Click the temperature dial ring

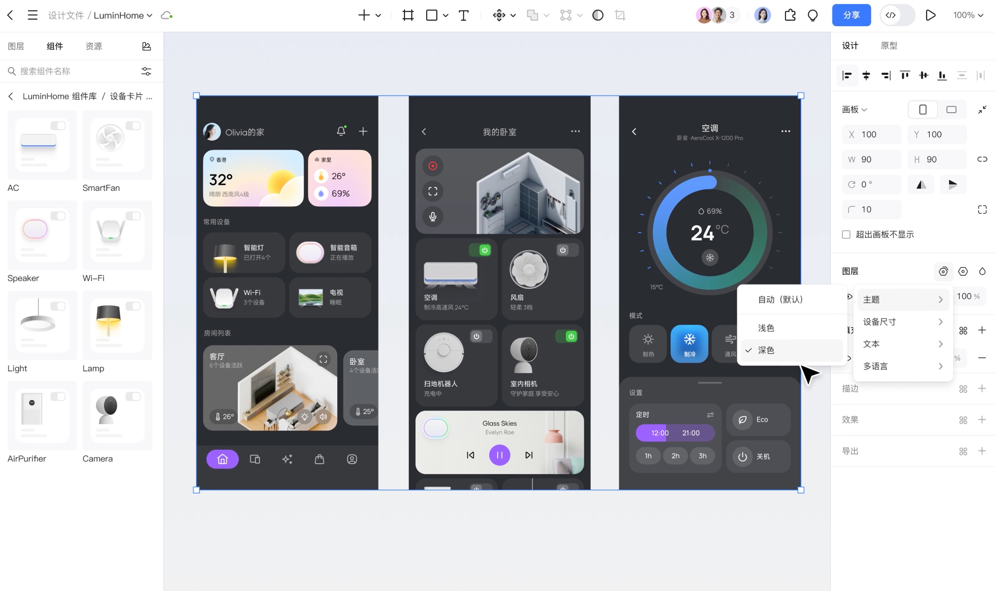pos(709,232)
